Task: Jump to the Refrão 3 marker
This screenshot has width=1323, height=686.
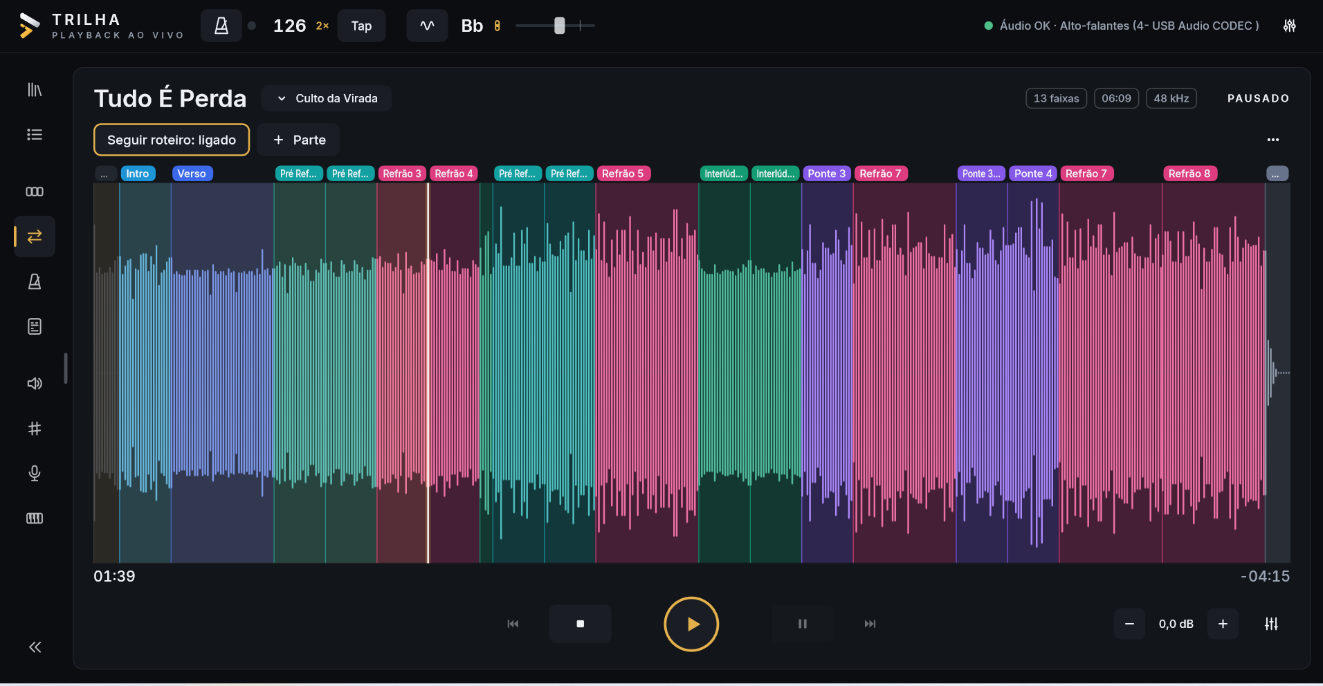Action: tap(402, 174)
